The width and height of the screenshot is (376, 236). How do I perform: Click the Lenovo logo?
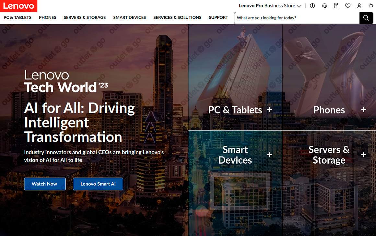pos(18,6)
